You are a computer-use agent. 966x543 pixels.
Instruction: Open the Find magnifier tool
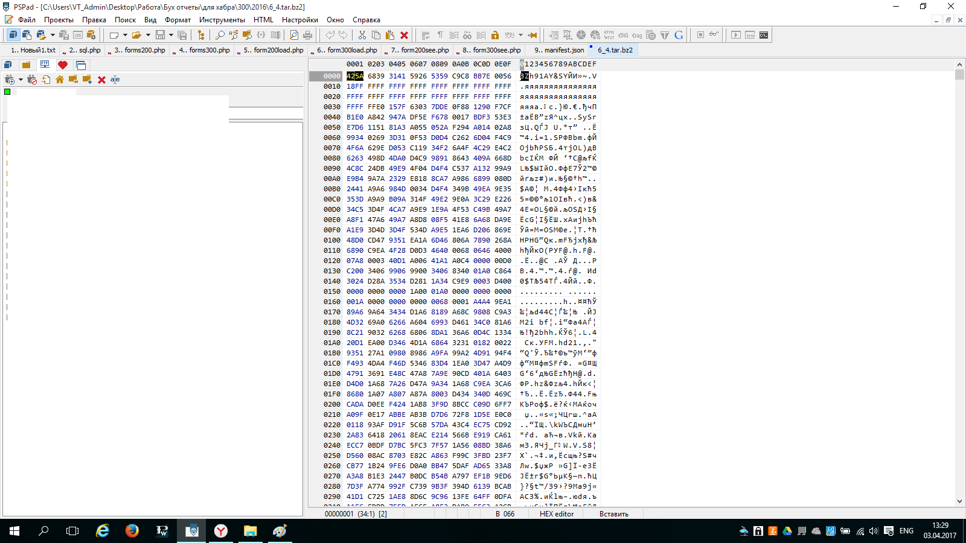(x=220, y=35)
